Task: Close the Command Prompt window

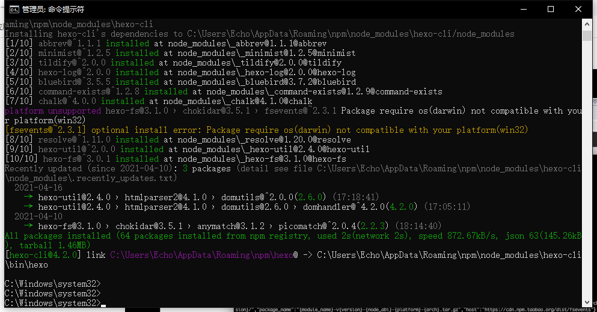Action: pyautogui.click(x=578, y=9)
